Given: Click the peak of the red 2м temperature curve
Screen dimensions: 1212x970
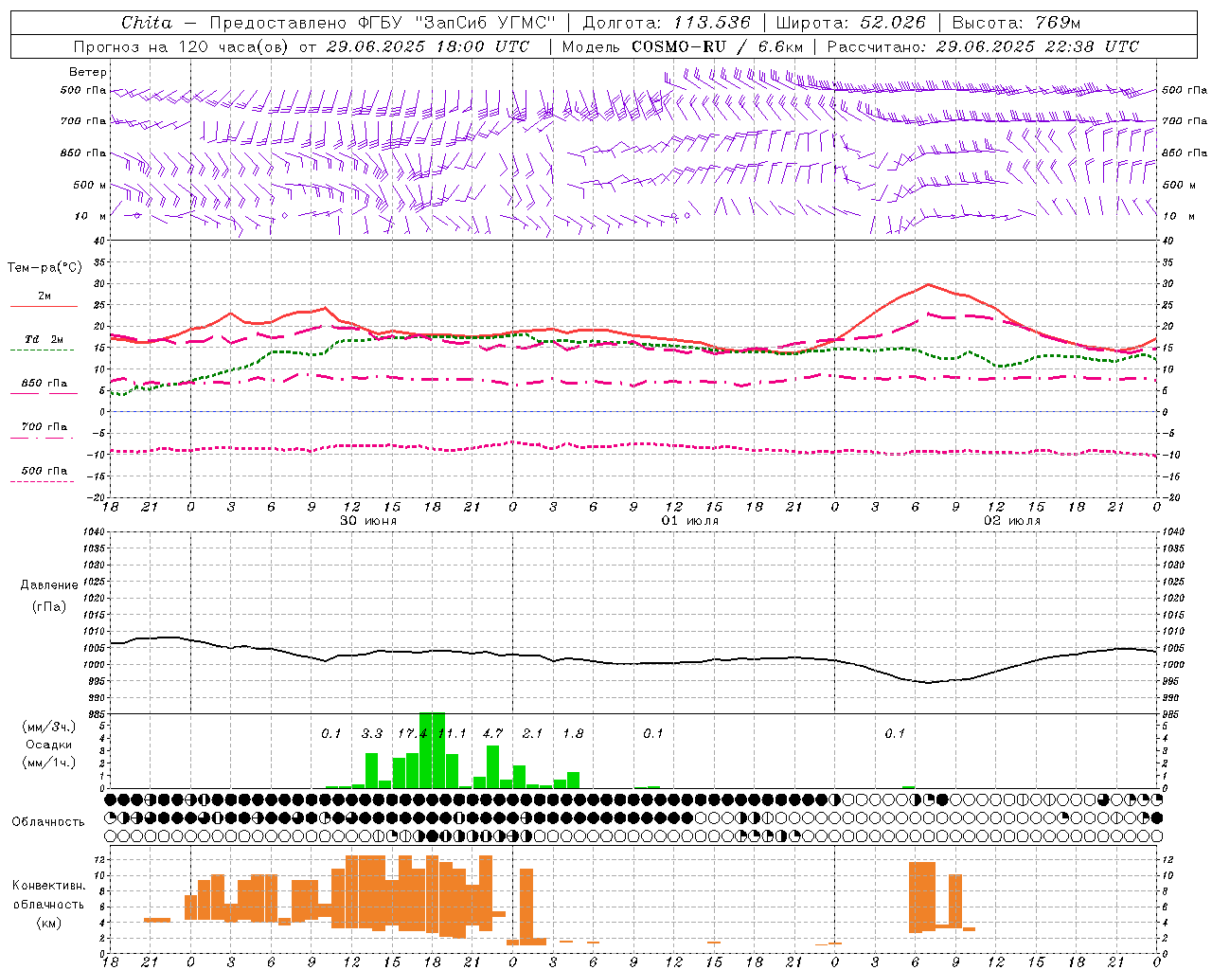Looking at the screenshot, I should click(928, 284).
